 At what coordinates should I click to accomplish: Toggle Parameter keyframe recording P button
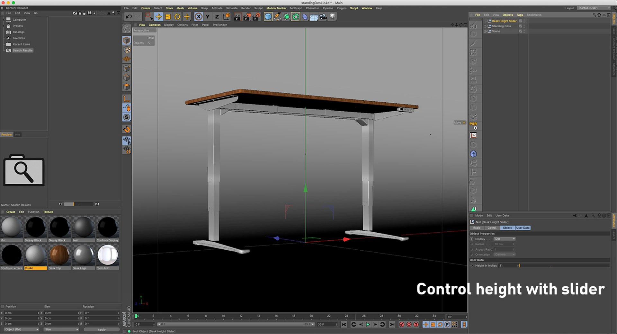pos(447,324)
